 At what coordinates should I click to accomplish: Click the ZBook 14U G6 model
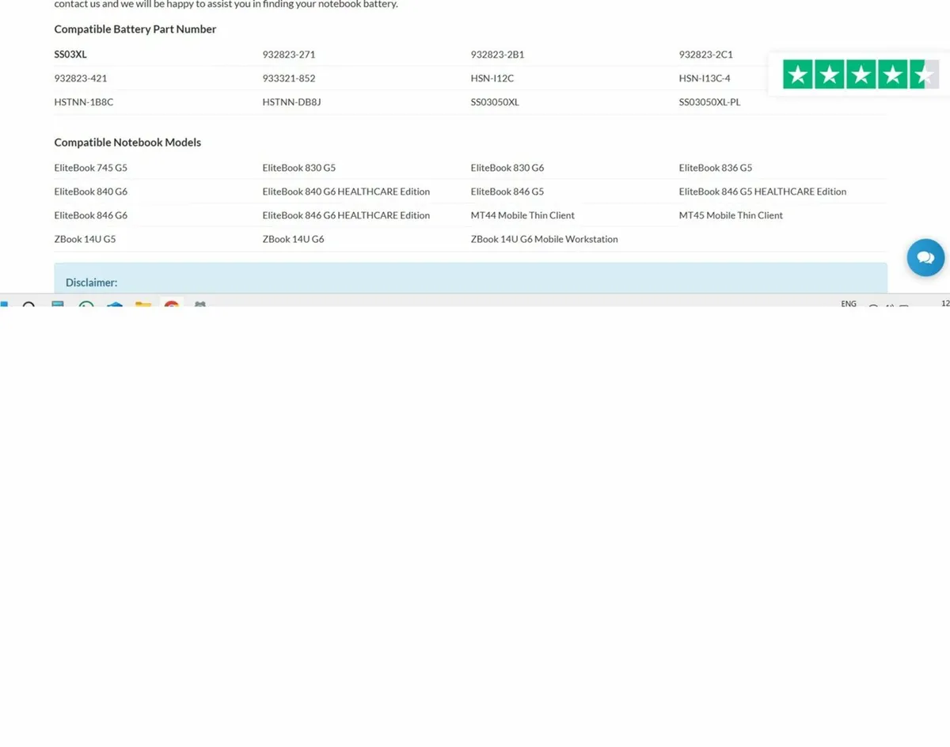pyautogui.click(x=293, y=239)
